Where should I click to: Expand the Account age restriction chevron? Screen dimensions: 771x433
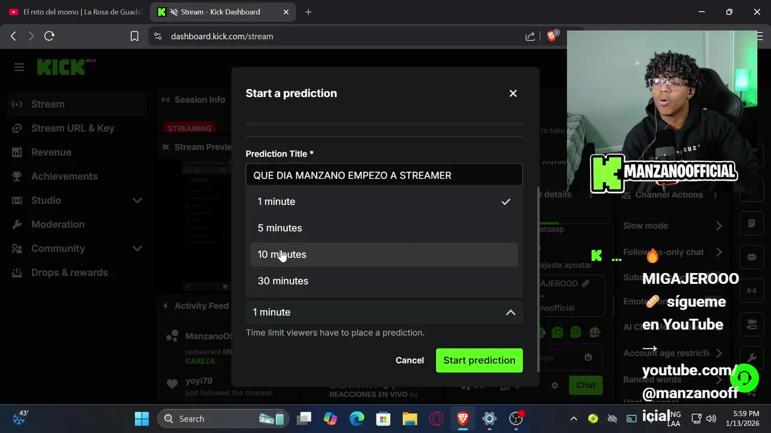(x=719, y=353)
